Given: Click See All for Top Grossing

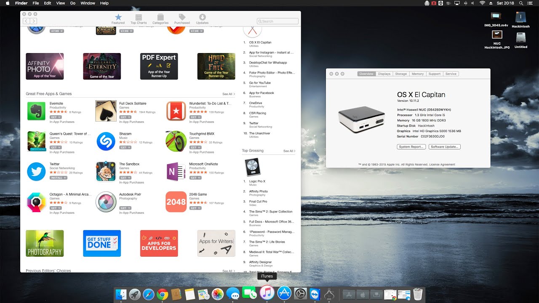Looking at the screenshot, I should (x=289, y=151).
